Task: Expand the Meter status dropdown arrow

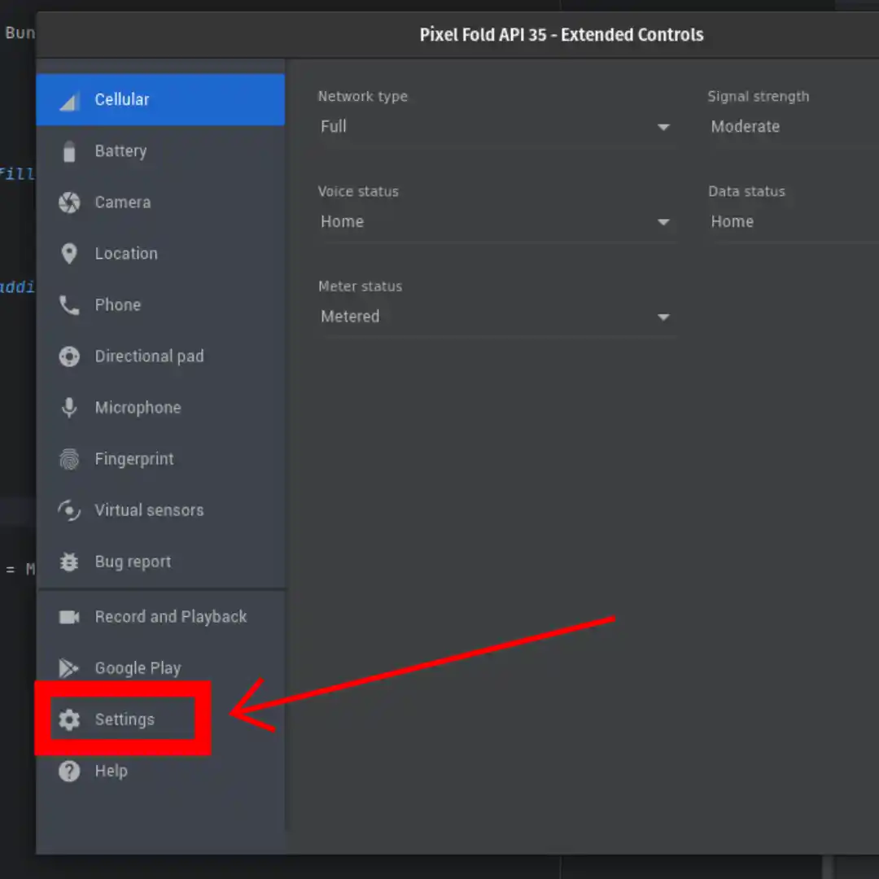Action: coord(663,317)
